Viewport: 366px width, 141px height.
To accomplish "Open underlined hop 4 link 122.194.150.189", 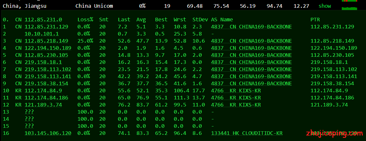I will tap(48, 48).
